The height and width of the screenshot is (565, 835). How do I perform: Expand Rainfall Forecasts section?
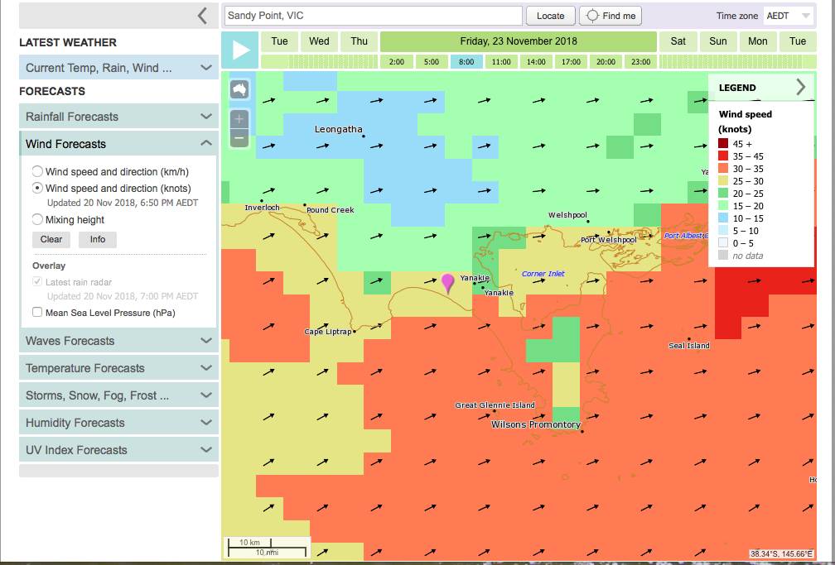point(118,117)
